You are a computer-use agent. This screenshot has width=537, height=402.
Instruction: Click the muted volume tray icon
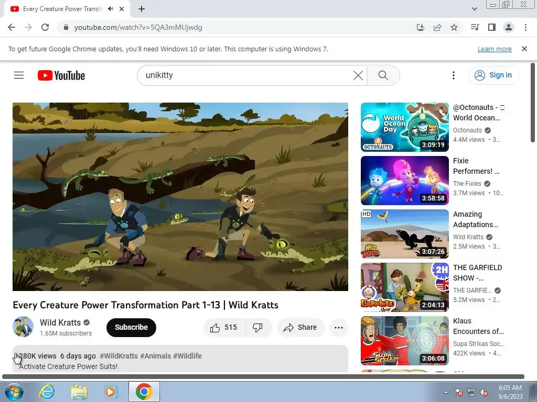tap(485, 392)
